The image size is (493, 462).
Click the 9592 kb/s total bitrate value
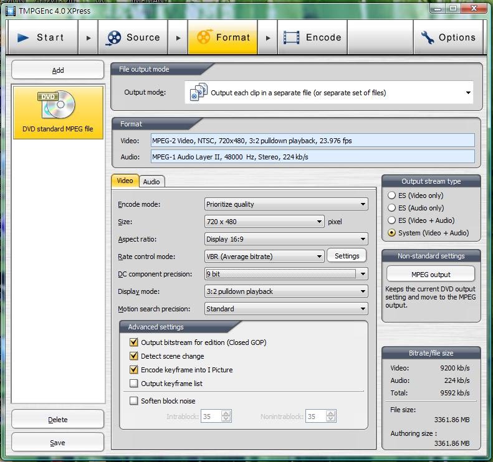point(454,393)
